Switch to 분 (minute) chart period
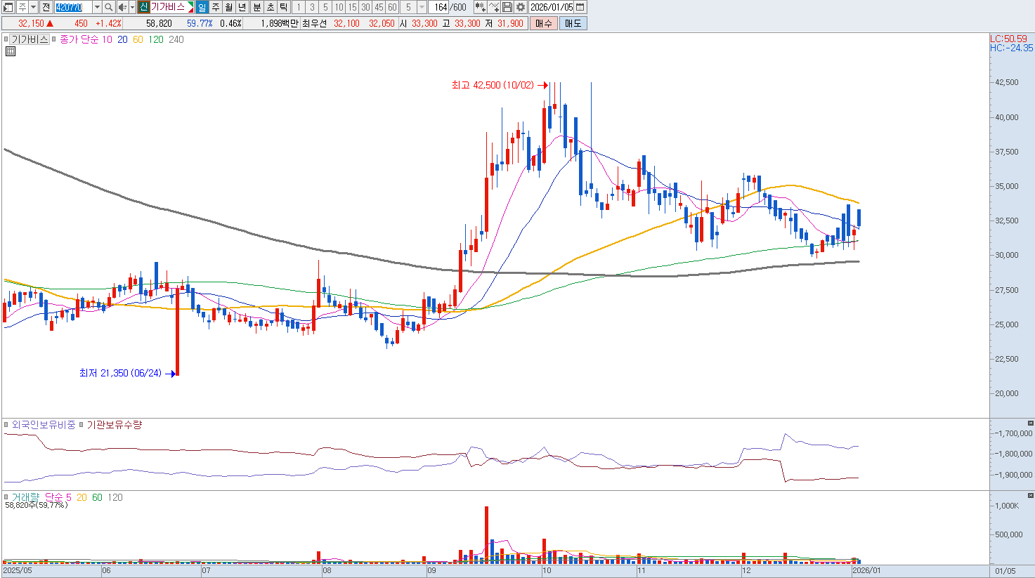Image resolution: width=1035 pixels, height=578 pixels. click(256, 7)
